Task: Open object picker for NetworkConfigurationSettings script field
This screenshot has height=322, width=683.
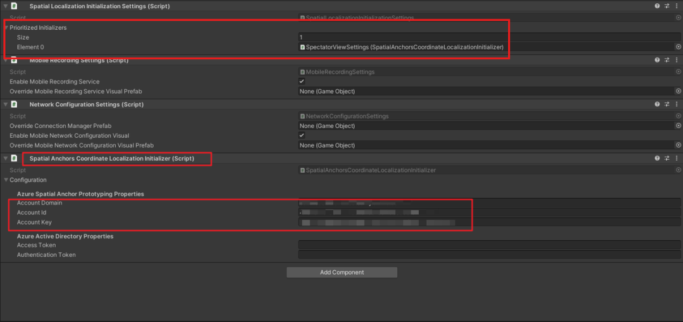Action: [x=678, y=116]
